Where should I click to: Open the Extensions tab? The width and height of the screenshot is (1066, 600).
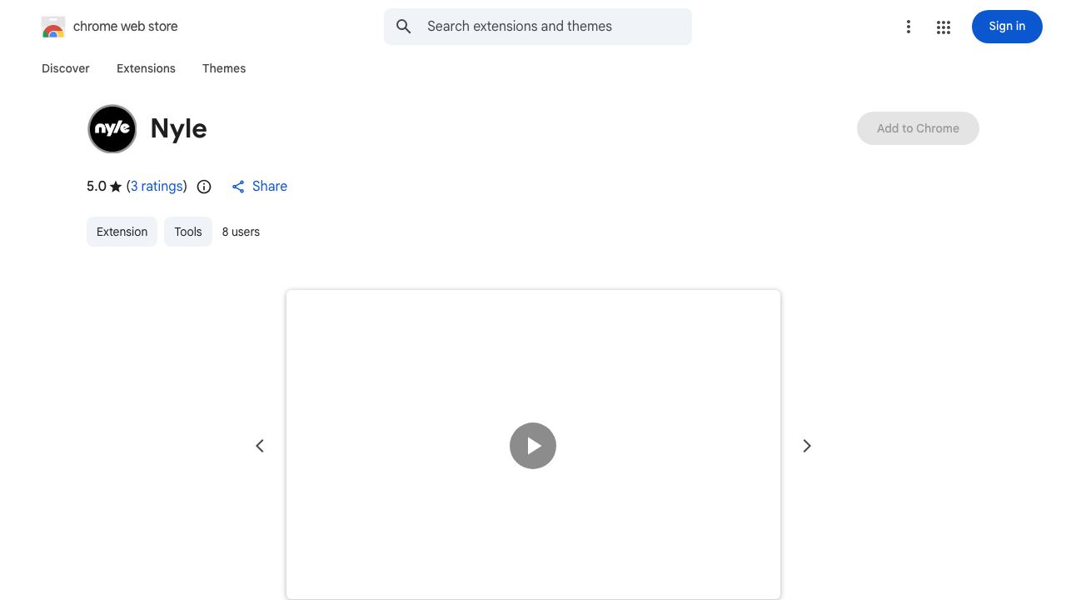(146, 68)
